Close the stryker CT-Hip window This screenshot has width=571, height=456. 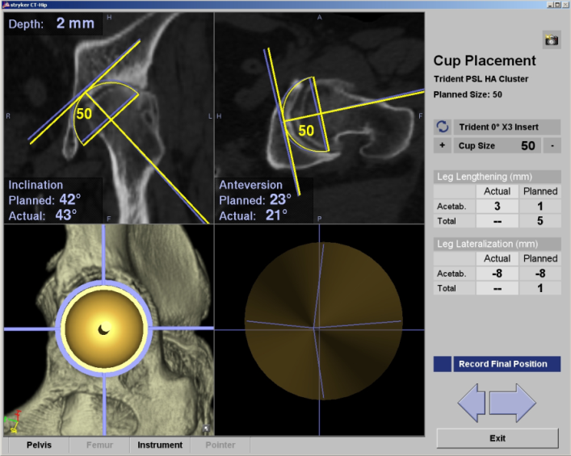(x=565, y=5)
